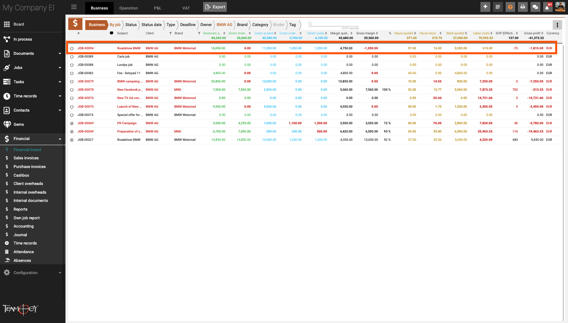Expand Jobs sidebar section

60,68
